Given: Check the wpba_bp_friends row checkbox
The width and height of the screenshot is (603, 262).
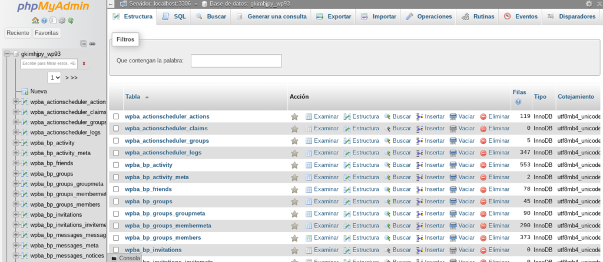Looking at the screenshot, I should click(x=116, y=189).
